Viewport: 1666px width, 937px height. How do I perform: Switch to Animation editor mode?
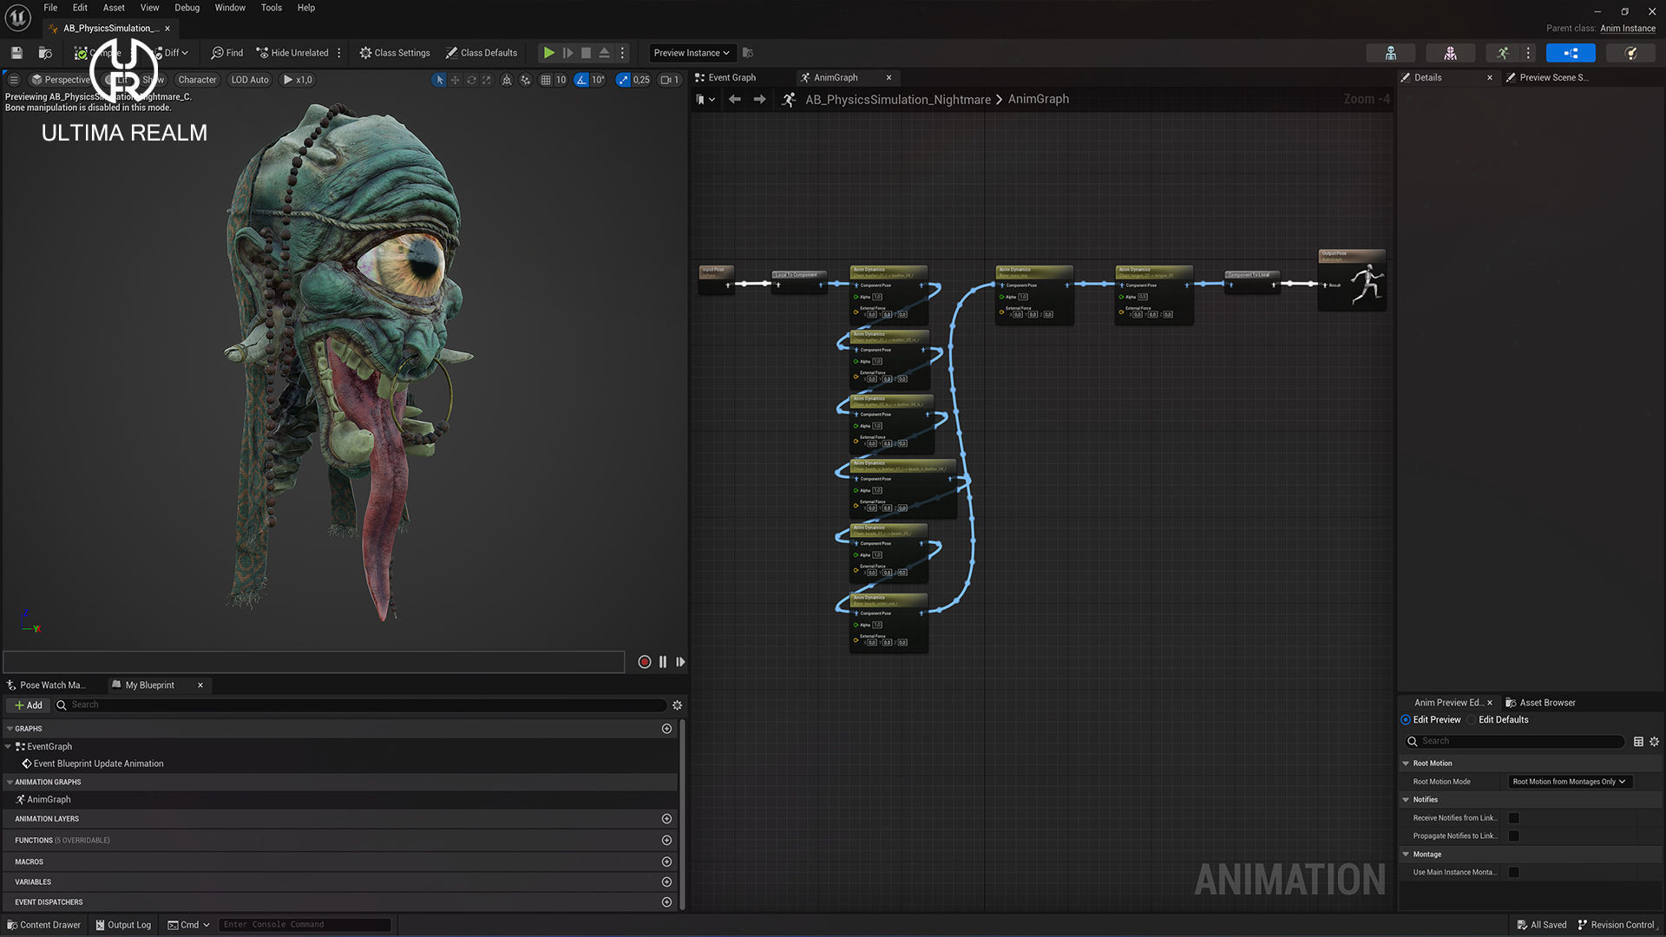click(1503, 53)
